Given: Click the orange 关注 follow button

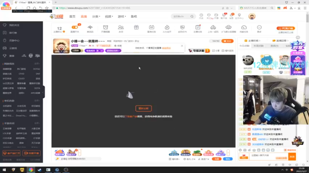Looking at the screenshot, I should click(x=228, y=41).
